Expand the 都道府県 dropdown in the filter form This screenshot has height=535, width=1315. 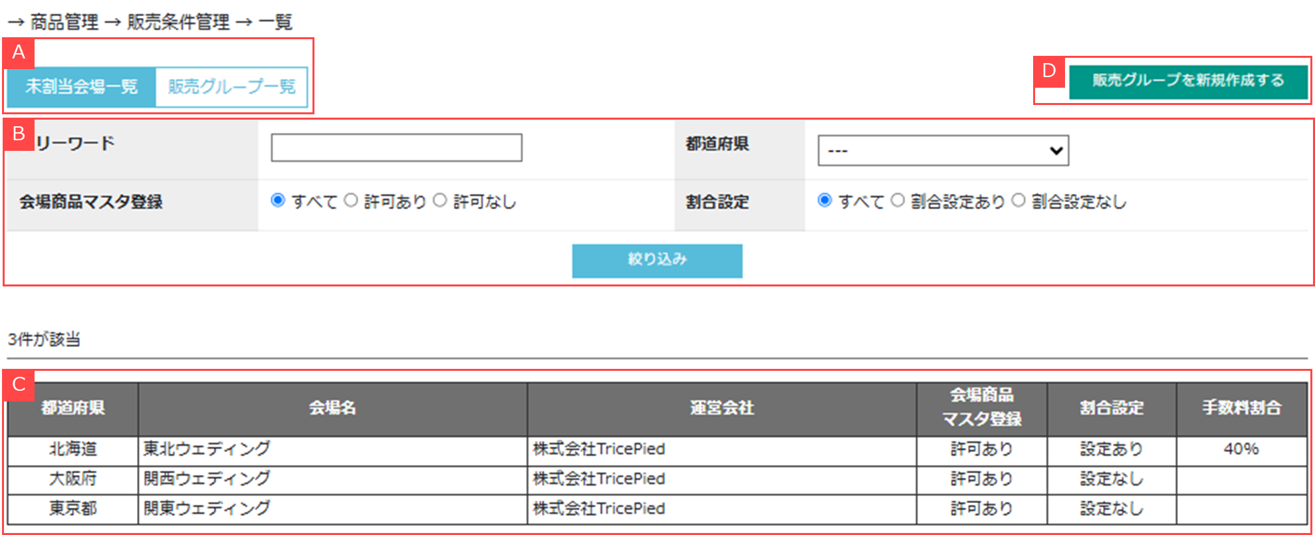point(943,151)
